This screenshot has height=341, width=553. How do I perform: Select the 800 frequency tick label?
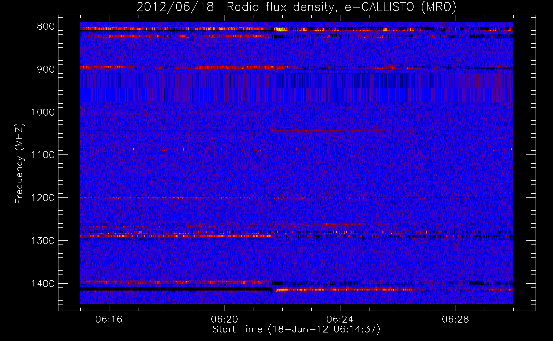coord(46,27)
